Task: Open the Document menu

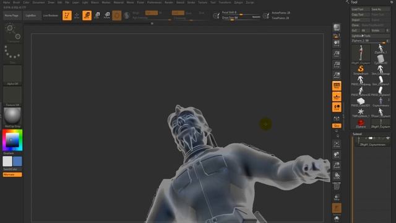Action: tap(38, 2)
